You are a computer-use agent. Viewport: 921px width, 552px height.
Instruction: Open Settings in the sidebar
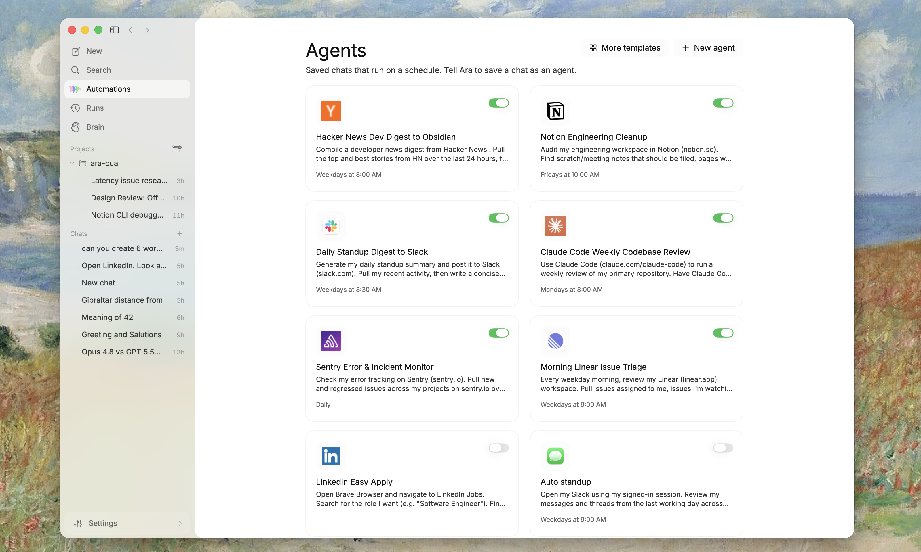point(127,523)
